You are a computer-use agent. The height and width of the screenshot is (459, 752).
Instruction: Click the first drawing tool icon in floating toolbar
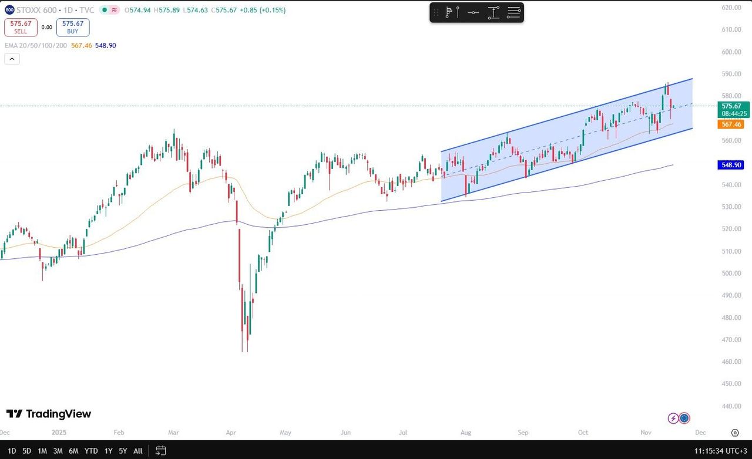(451, 12)
